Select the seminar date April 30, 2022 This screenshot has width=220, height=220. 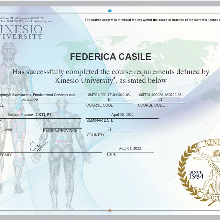coord(122,114)
